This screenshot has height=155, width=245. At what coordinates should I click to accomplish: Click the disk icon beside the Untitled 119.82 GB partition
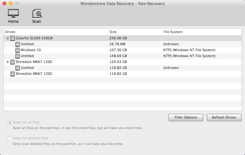(x=18, y=68)
